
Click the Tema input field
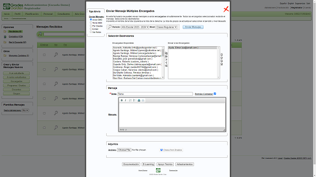[155, 94]
